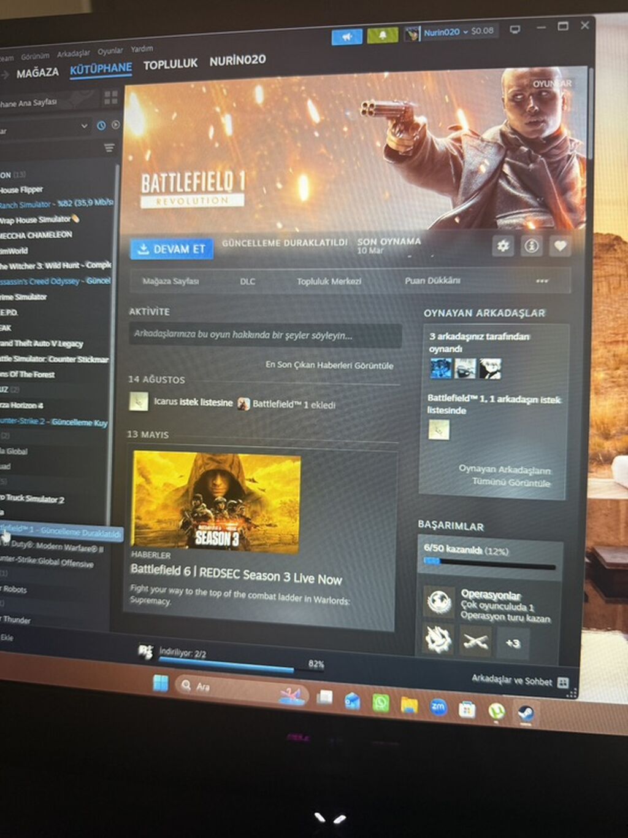
Task: Click the recent activity clock icon
Action: 101,125
